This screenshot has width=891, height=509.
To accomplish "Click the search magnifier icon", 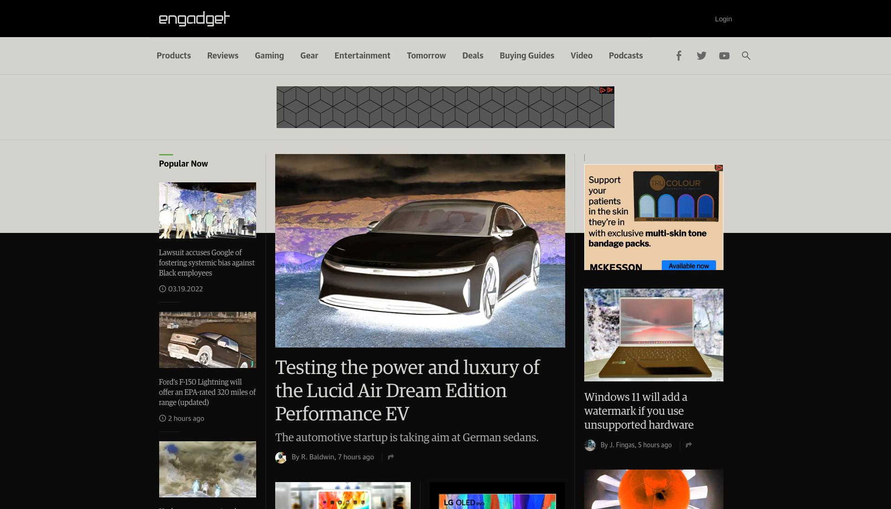I will click(746, 56).
